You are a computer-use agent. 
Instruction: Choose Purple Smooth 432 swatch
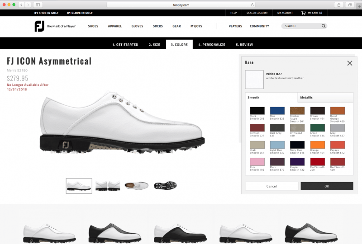tap(297, 162)
